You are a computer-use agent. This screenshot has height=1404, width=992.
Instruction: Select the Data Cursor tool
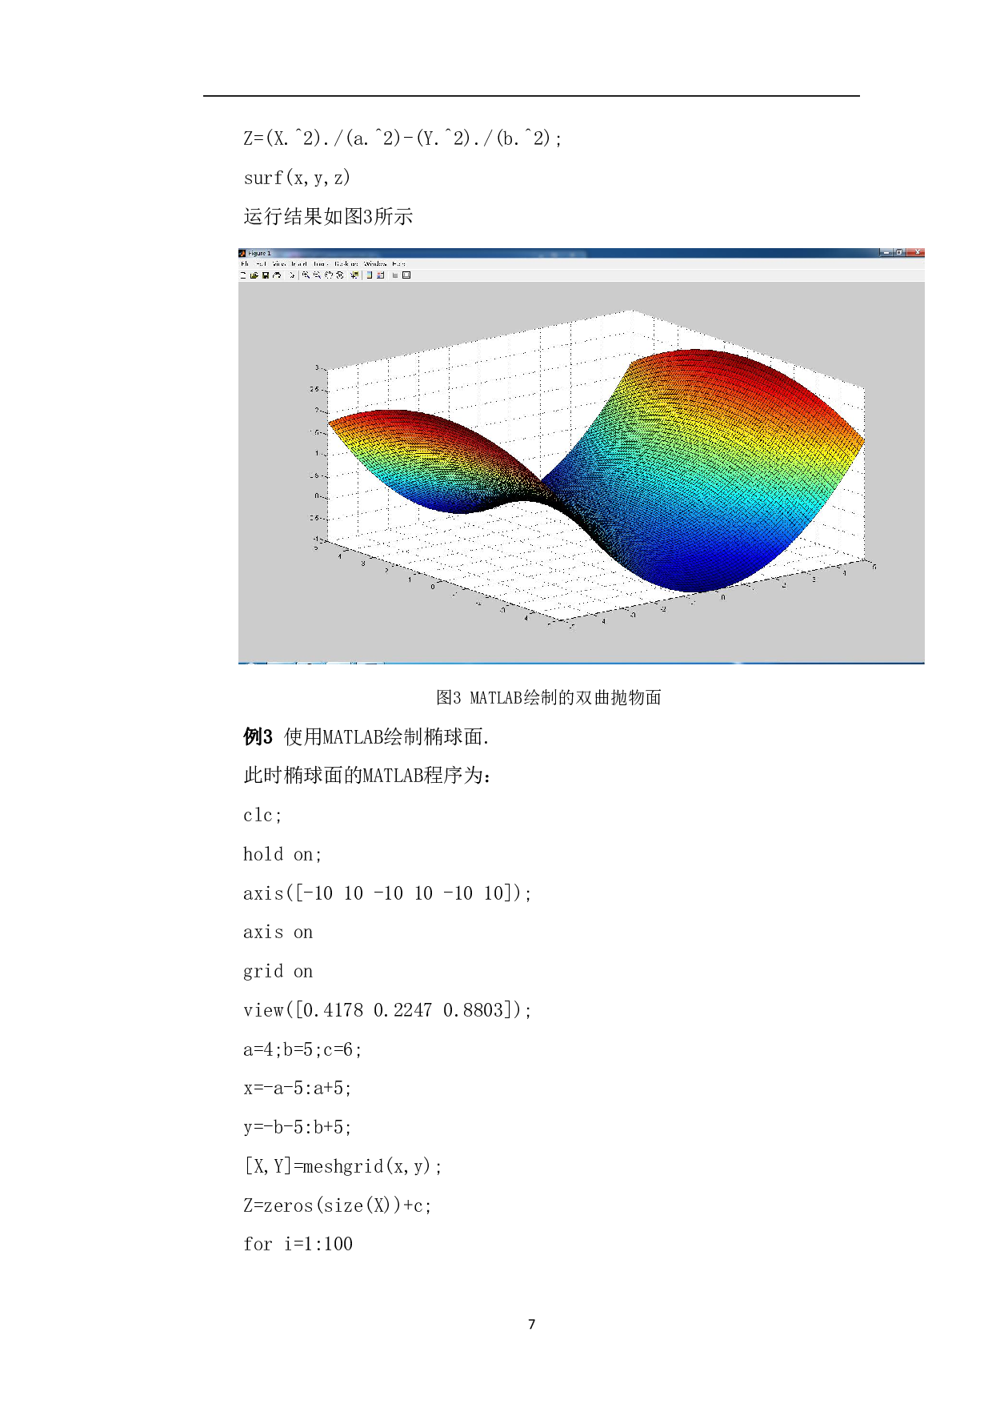coord(354,275)
